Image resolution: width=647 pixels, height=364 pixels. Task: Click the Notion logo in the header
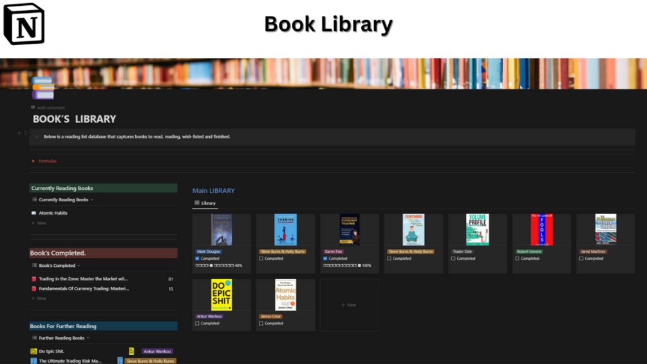(x=24, y=24)
